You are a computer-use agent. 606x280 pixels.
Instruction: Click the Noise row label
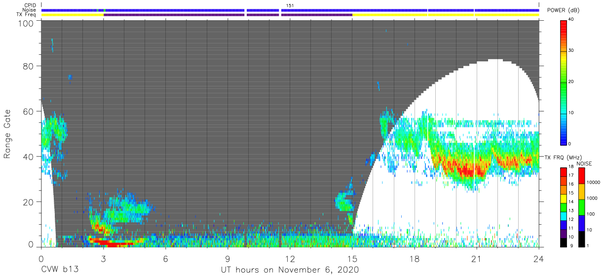pos(30,10)
